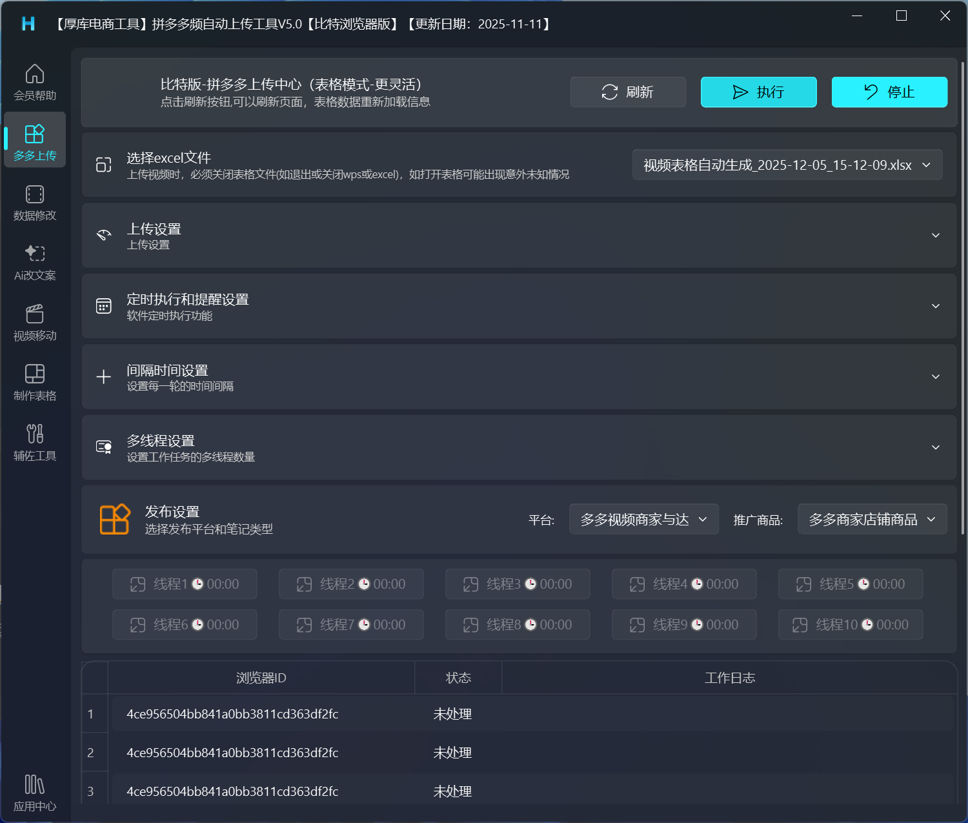Select the first browser ID table row
Image resolution: width=968 pixels, height=823 pixels.
click(232, 714)
